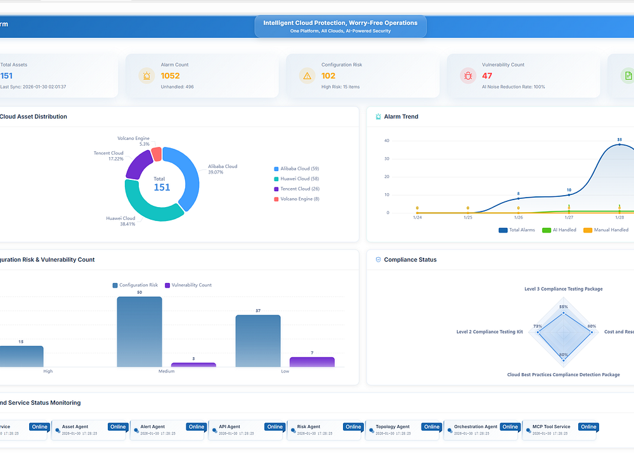634x475 pixels.
Task: Click the Alarm Count bell icon
Action: (x=146, y=75)
